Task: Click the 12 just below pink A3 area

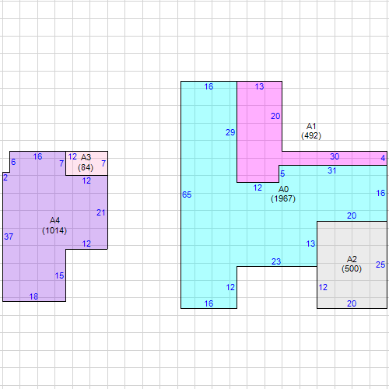Action: point(86,180)
